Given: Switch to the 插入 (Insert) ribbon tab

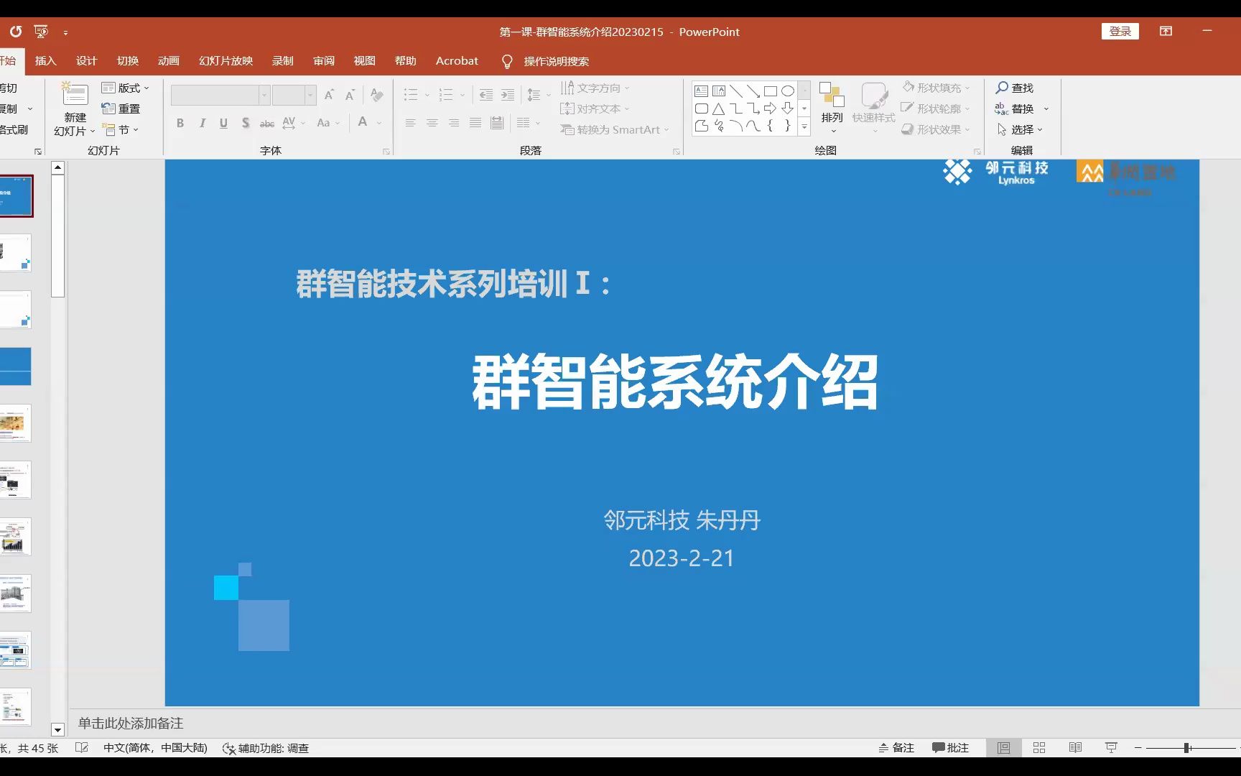Looking at the screenshot, I should (x=45, y=61).
